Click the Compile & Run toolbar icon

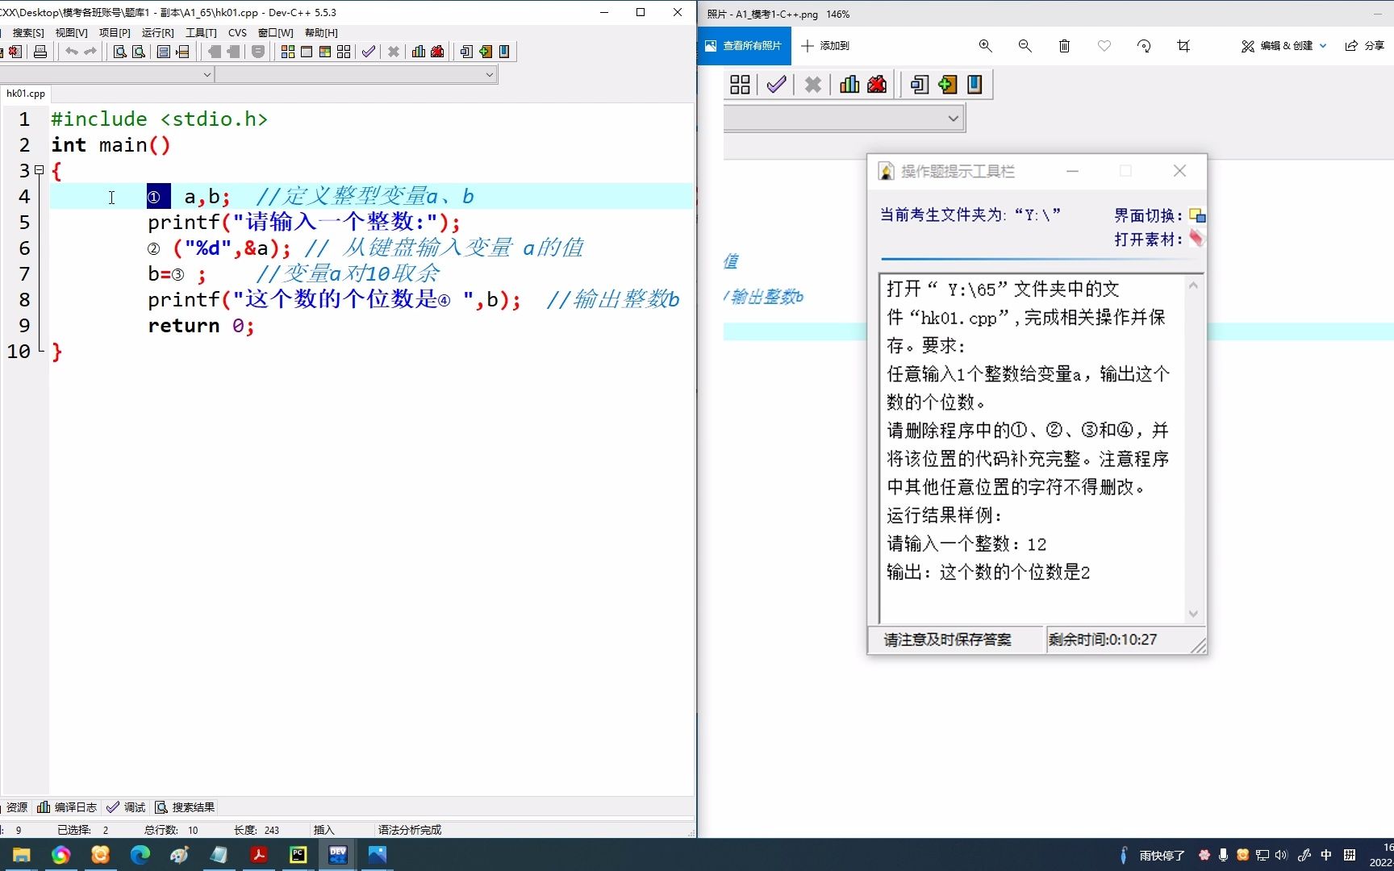coord(325,52)
